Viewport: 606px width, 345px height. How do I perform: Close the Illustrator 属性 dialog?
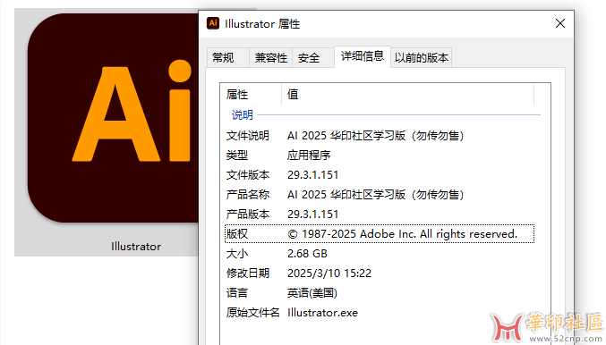pyautogui.click(x=560, y=23)
